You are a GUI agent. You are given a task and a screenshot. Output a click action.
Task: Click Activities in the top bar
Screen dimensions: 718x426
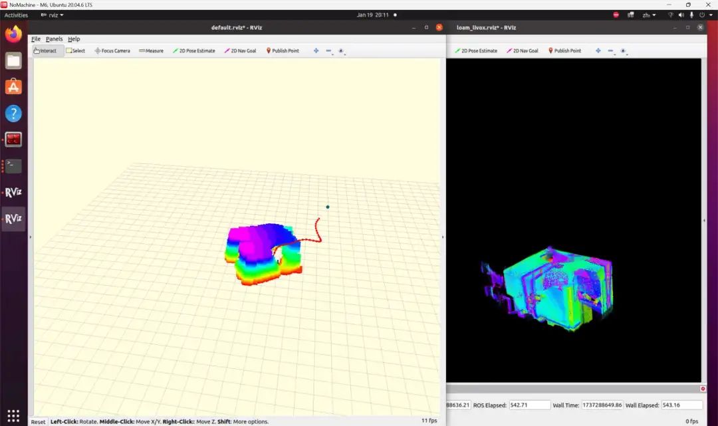(x=16, y=15)
